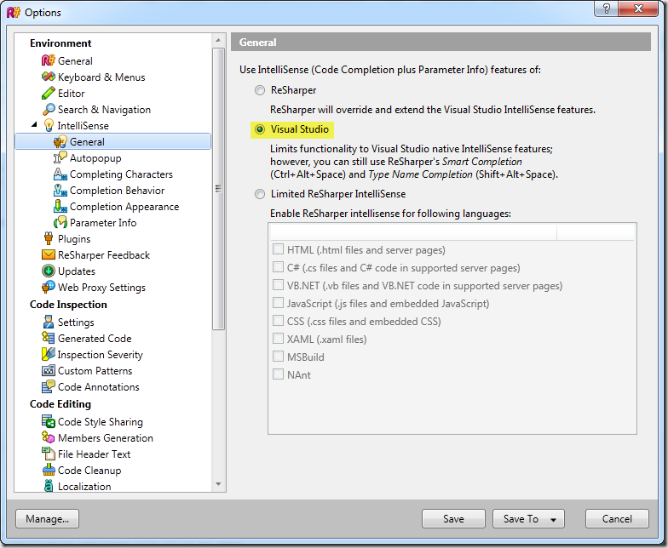Click the pencil icon next to Editor
The image size is (668, 548).
coord(48,93)
